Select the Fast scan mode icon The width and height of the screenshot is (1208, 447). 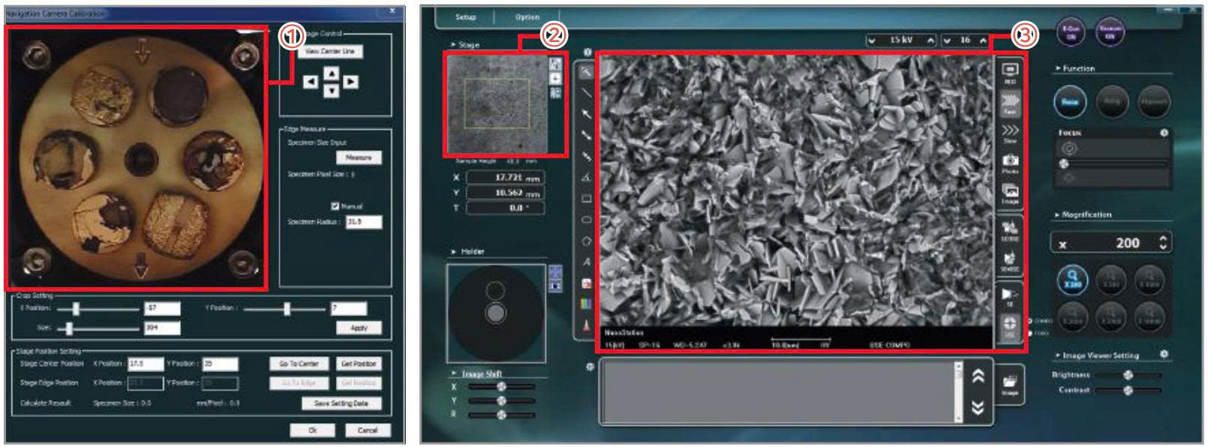1010,102
